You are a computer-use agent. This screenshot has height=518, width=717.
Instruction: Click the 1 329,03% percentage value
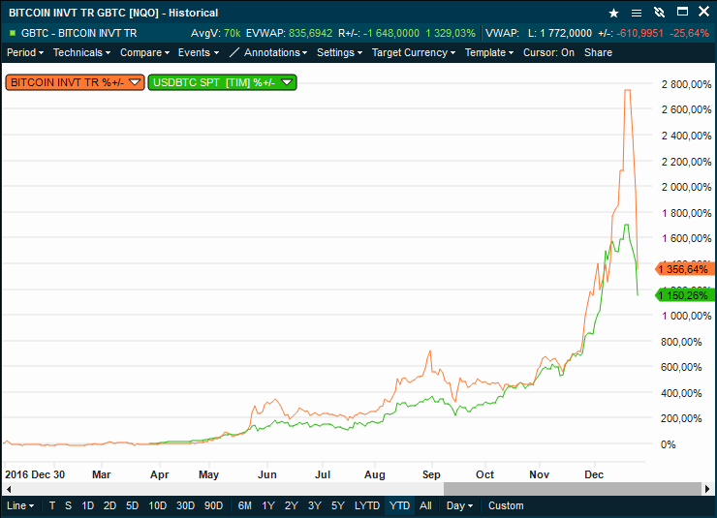pos(451,33)
